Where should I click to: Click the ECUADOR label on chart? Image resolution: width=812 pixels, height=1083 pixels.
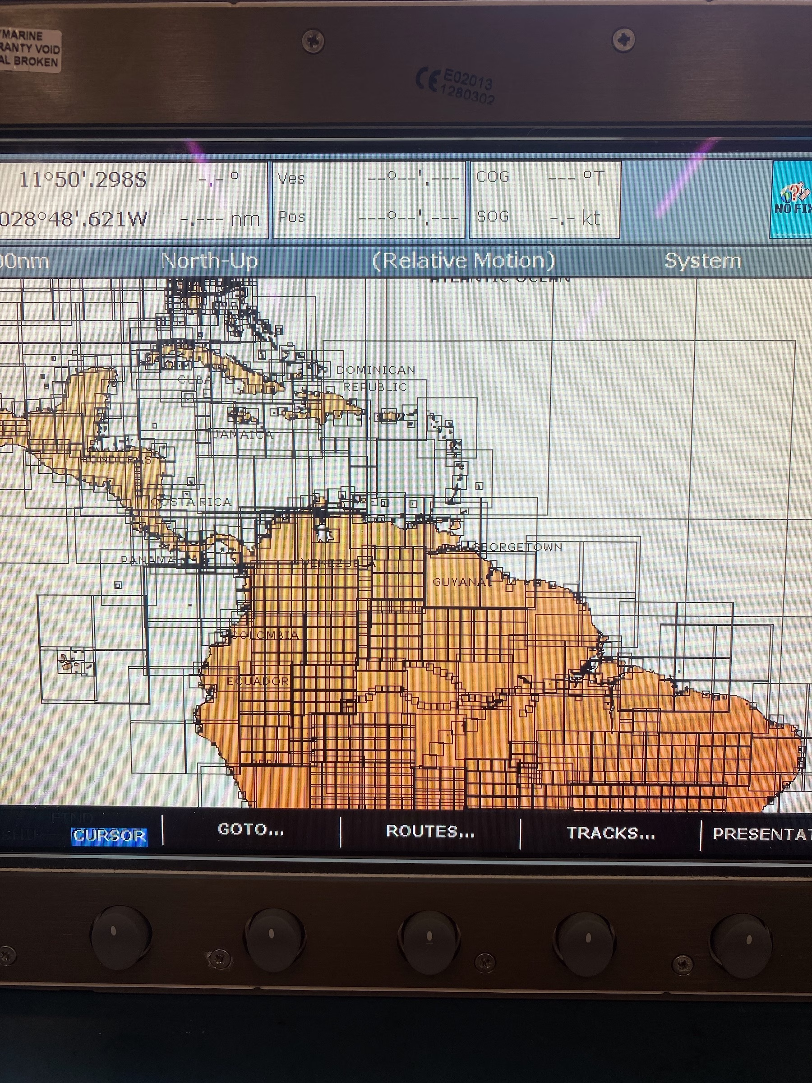click(258, 681)
